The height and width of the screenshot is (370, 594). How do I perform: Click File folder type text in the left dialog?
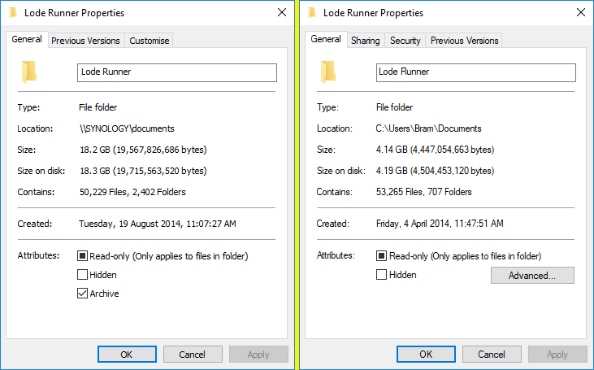pyautogui.click(x=98, y=107)
